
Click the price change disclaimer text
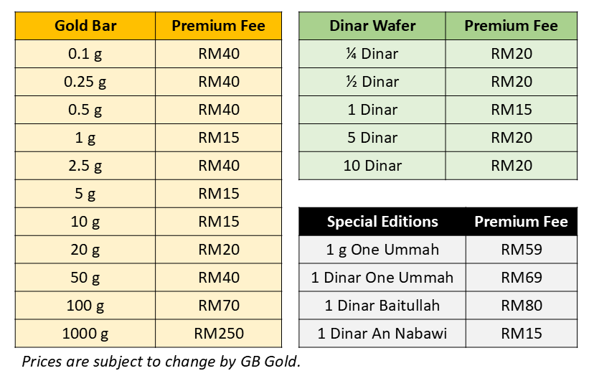[161, 362]
